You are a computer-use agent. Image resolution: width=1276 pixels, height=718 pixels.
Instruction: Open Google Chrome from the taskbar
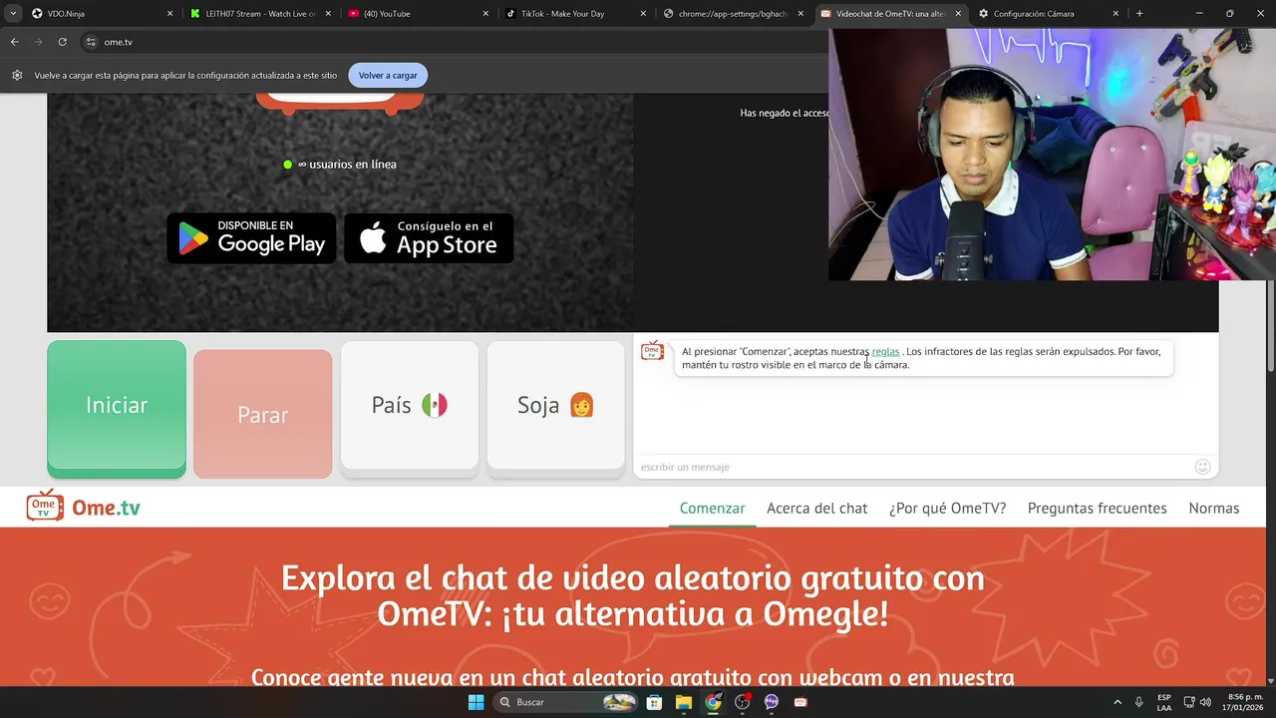[713, 702]
